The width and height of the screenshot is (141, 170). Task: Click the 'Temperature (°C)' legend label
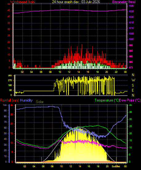pos(107,100)
